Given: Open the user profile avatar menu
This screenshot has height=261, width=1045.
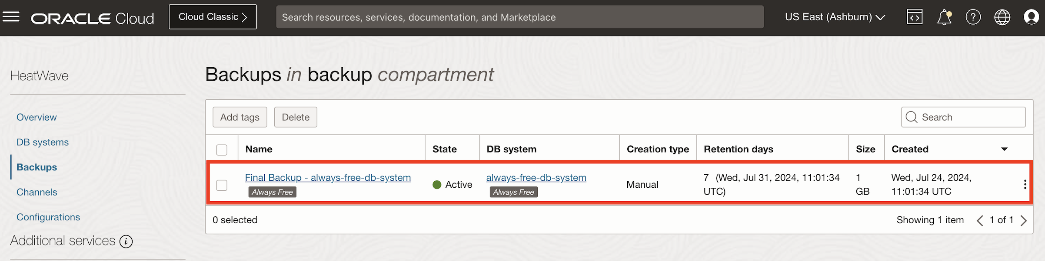Looking at the screenshot, I should [1031, 17].
